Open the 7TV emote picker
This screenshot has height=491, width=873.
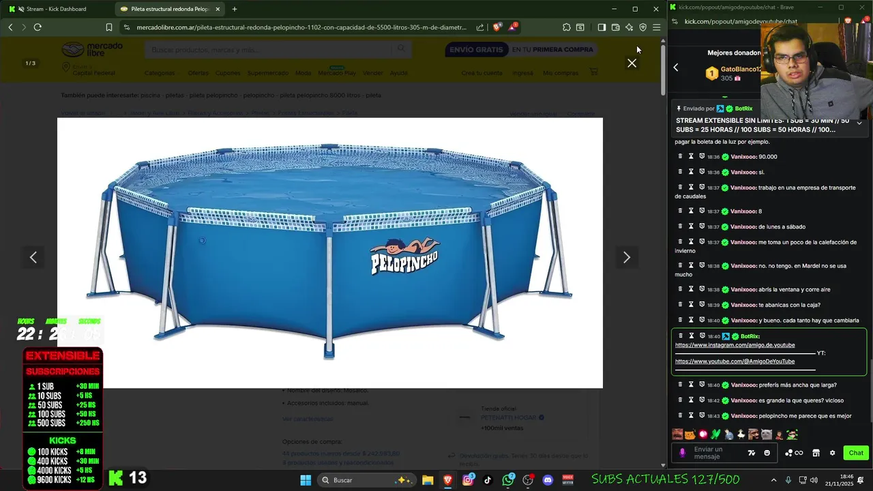coord(752,453)
